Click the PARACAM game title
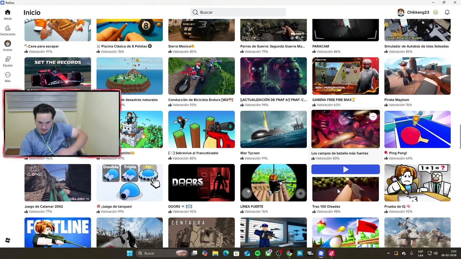This screenshot has height=259, width=461. click(321, 46)
